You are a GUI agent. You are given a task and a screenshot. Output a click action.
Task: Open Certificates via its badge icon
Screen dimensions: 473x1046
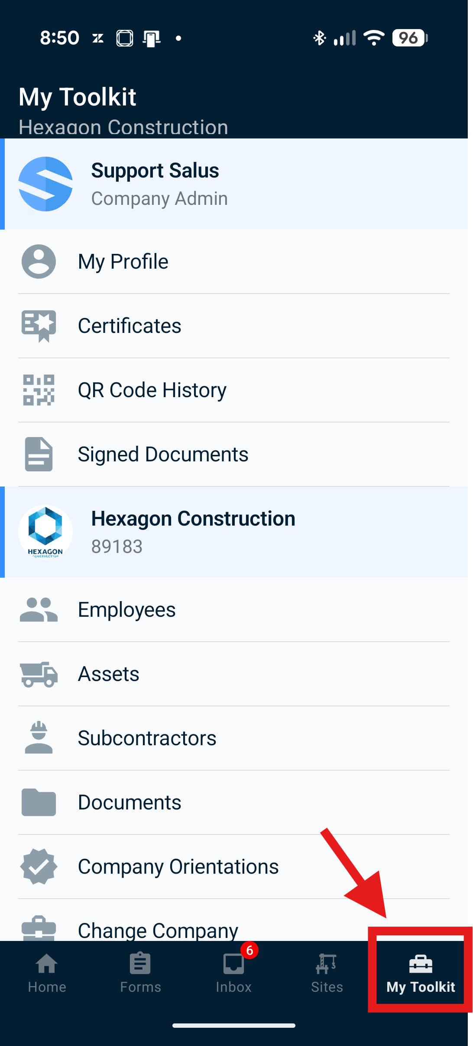[x=39, y=326]
